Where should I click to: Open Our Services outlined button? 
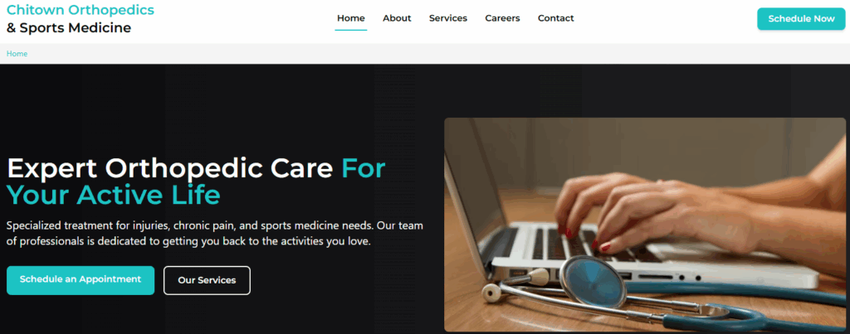207,280
